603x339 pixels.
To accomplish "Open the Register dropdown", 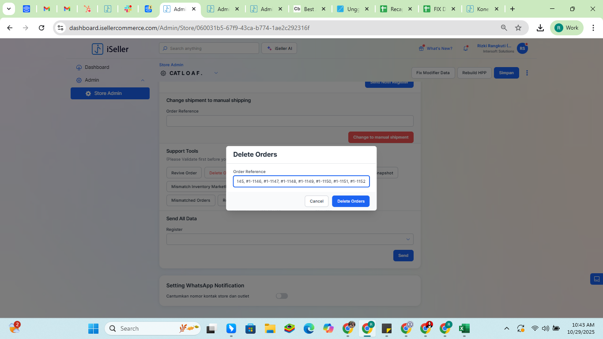I will click(290, 239).
